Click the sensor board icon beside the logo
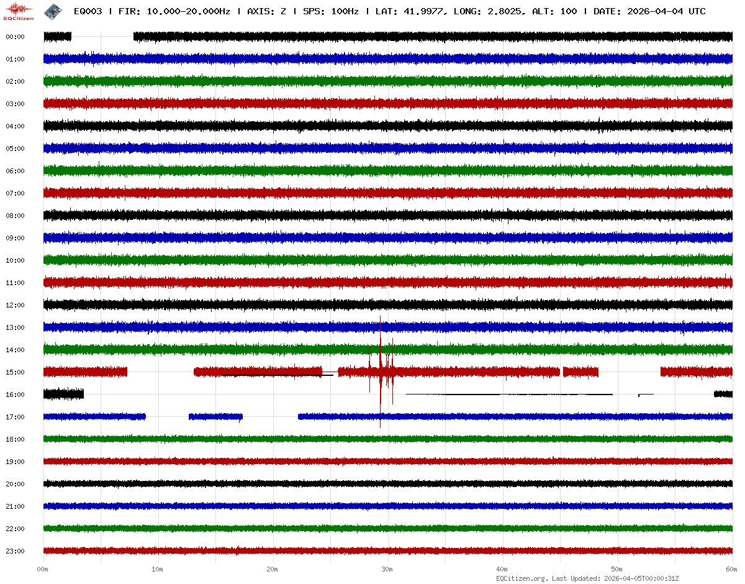The height and width of the screenshot is (584, 745). (x=52, y=11)
